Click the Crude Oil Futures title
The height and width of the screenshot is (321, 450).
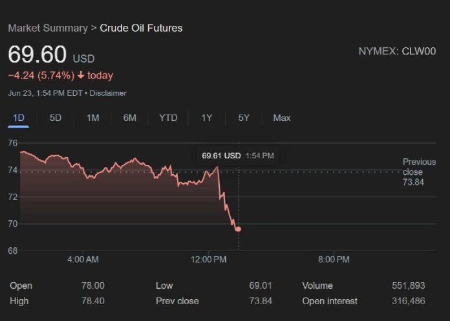pos(141,28)
